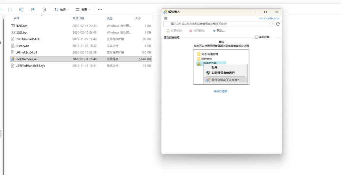Click the 正在锁定进程 section label
The image size is (341, 175).
coord(171,38)
